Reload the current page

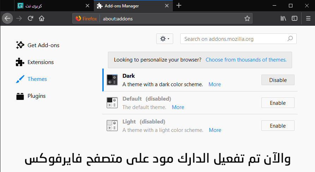(x=30, y=18)
